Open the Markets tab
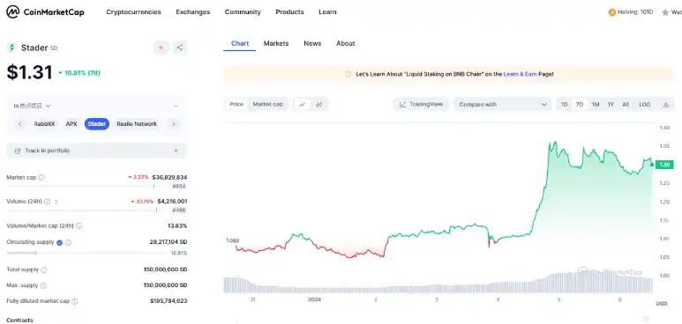 tap(276, 43)
